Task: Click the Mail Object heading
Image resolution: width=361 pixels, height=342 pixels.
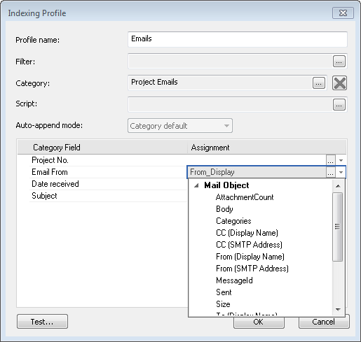Action: (226, 185)
